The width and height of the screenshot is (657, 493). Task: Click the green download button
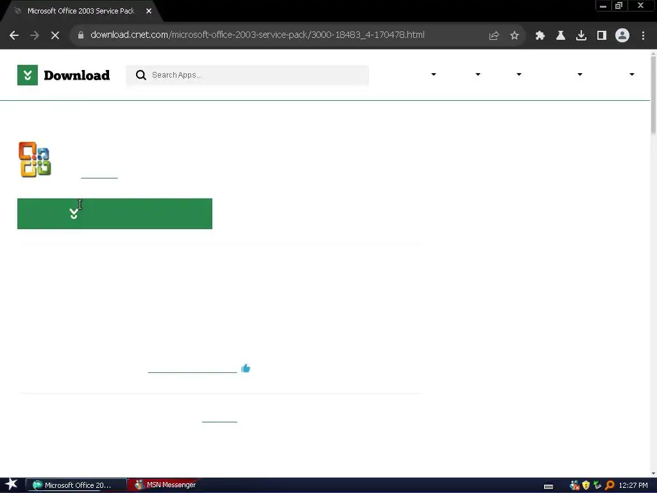(115, 214)
